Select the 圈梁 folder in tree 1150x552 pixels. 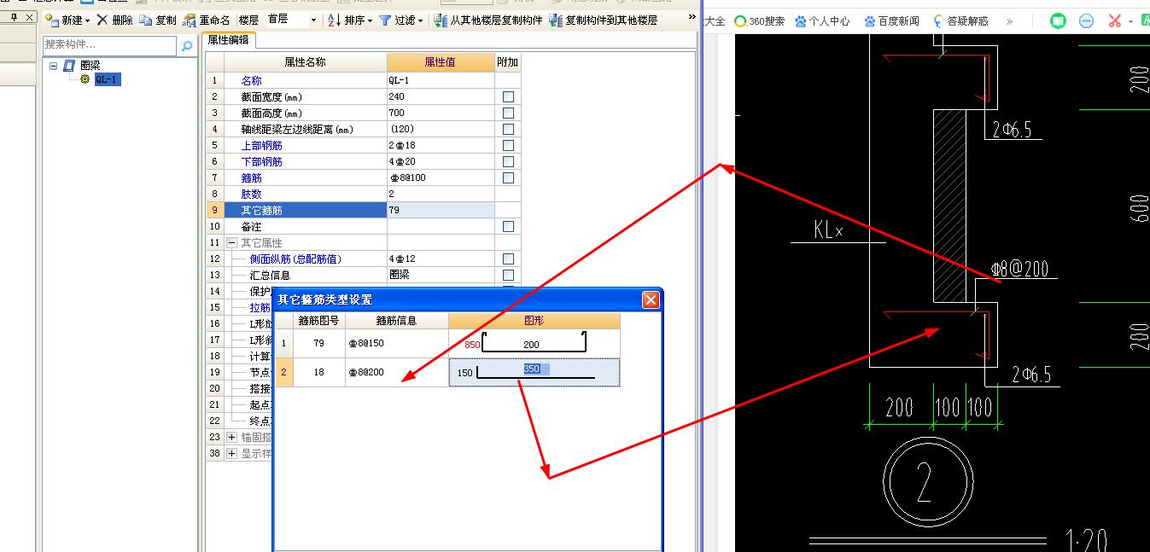90,65
